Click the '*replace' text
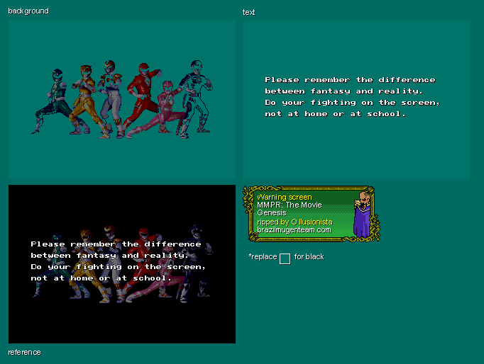Screen dimensions: 484x364 [x=263, y=256]
